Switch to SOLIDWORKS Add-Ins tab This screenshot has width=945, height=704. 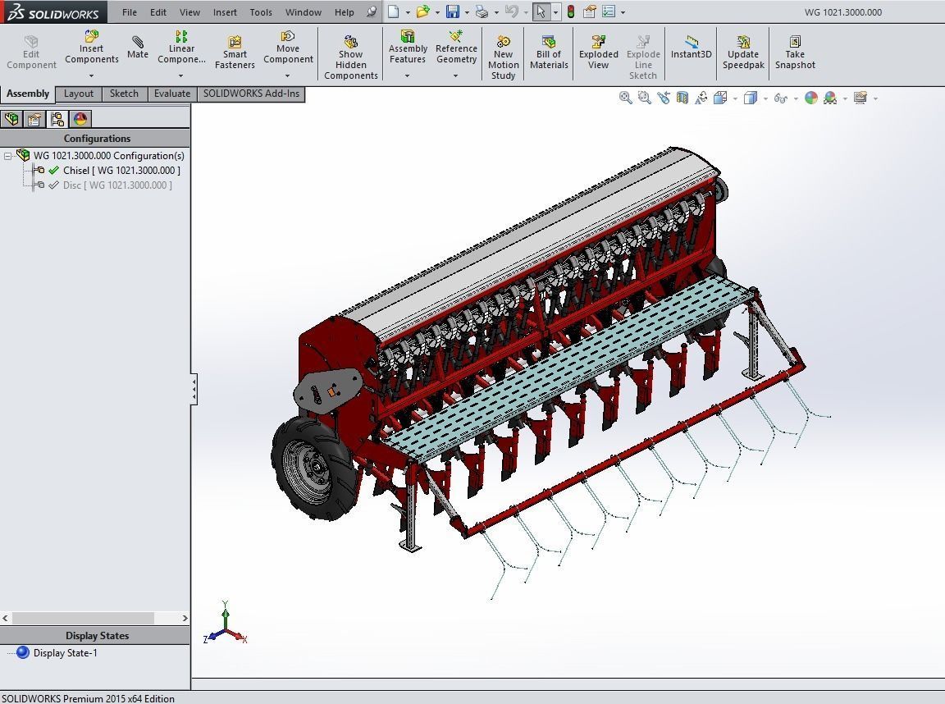[x=251, y=94]
